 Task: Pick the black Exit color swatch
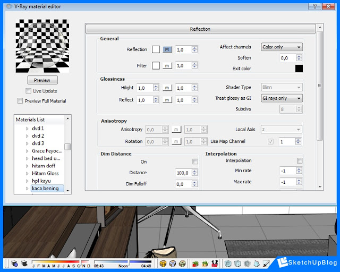(x=299, y=69)
